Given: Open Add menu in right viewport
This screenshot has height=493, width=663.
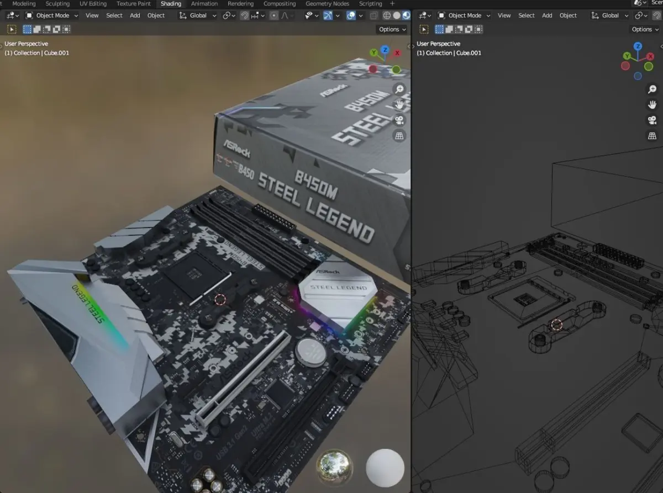Looking at the screenshot, I should pyautogui.click(x=547, y=15).
